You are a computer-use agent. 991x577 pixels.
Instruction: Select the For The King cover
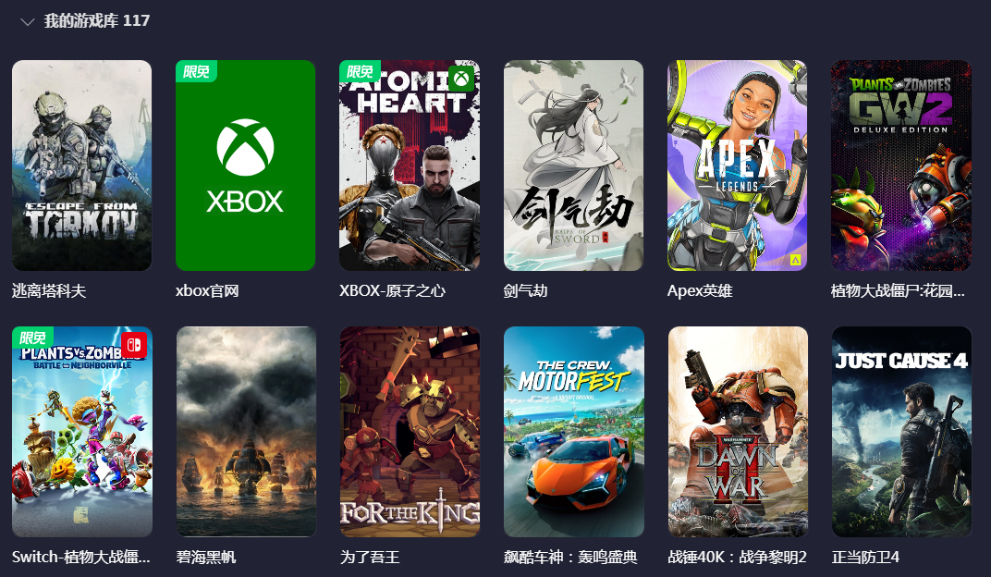(x=410, y=432)
